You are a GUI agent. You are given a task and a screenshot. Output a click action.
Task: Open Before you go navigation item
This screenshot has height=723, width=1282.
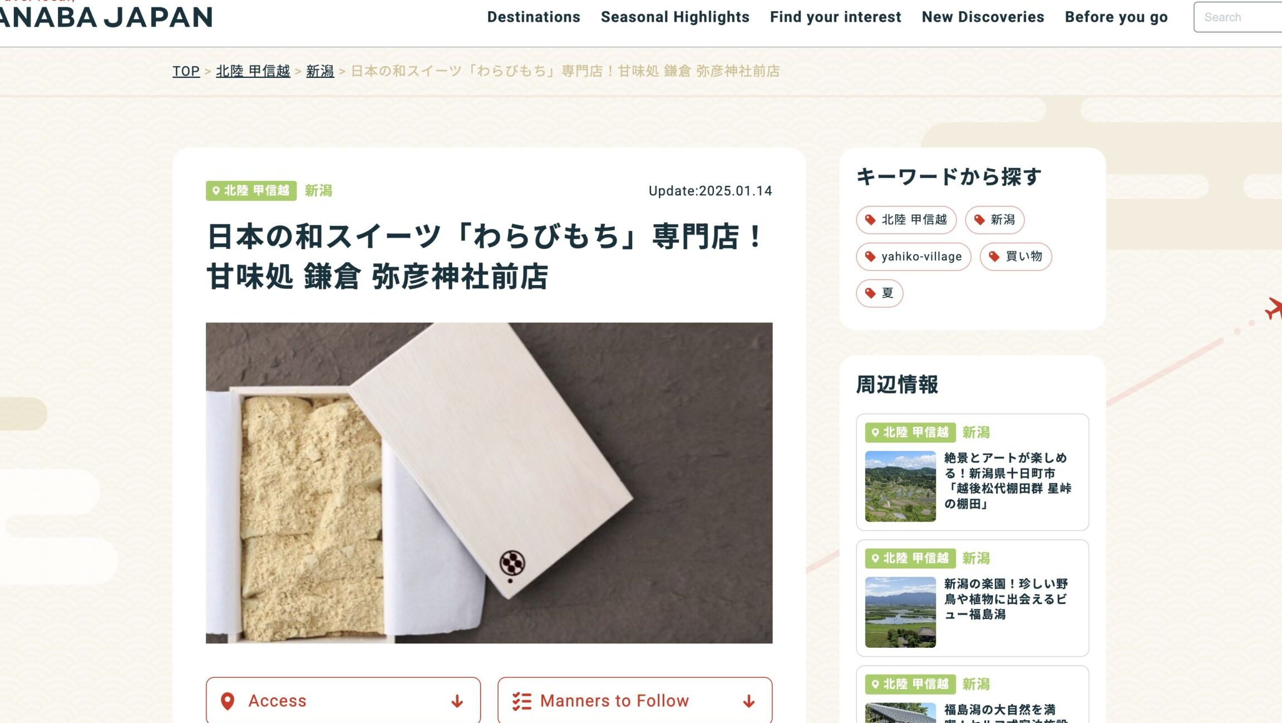[x=1116, y=17]
